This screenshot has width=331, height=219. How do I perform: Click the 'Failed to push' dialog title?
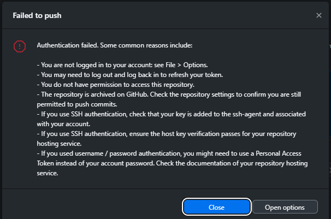click(37, 15)
